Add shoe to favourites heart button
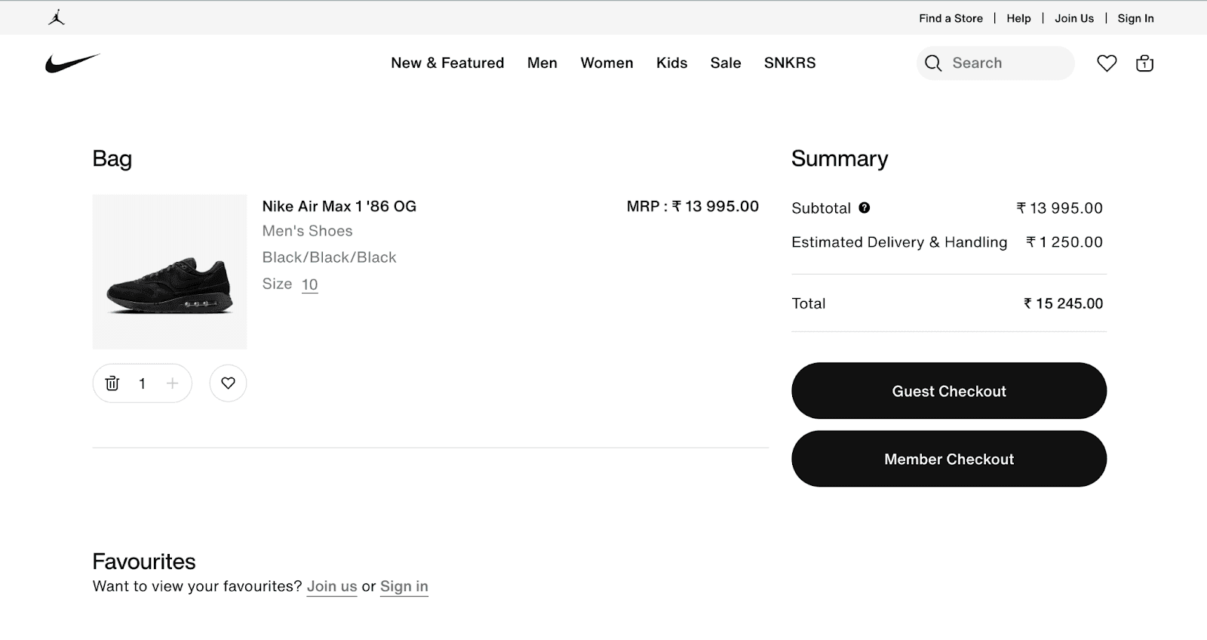The width and height of the screenshot is (1207, 640). pos(228,383)
